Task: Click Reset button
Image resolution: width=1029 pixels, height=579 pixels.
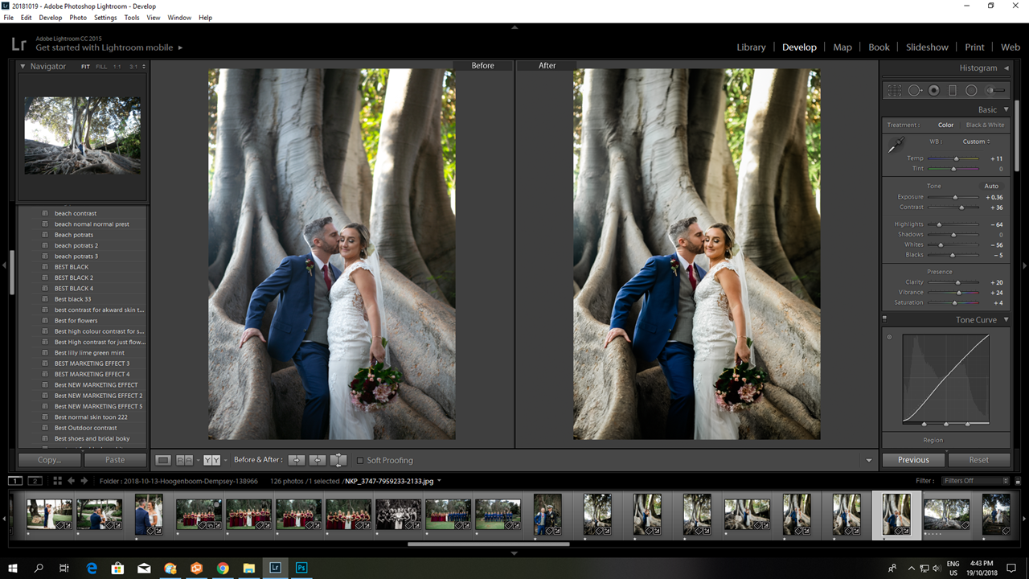Action: [x=978, y=460]
